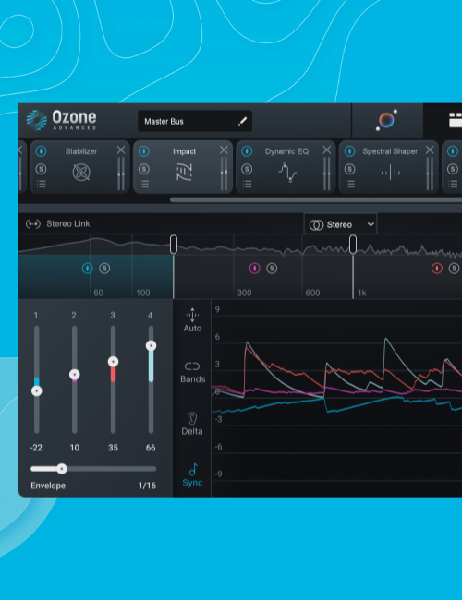Toggle Dynamic EQ module power

[247, 151]
